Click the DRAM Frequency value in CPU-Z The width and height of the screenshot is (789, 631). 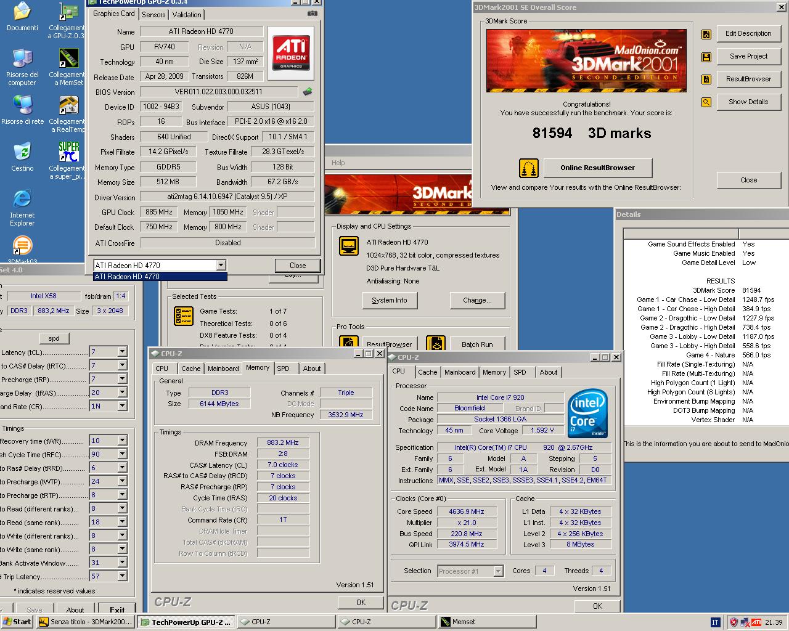click(283, 442)
